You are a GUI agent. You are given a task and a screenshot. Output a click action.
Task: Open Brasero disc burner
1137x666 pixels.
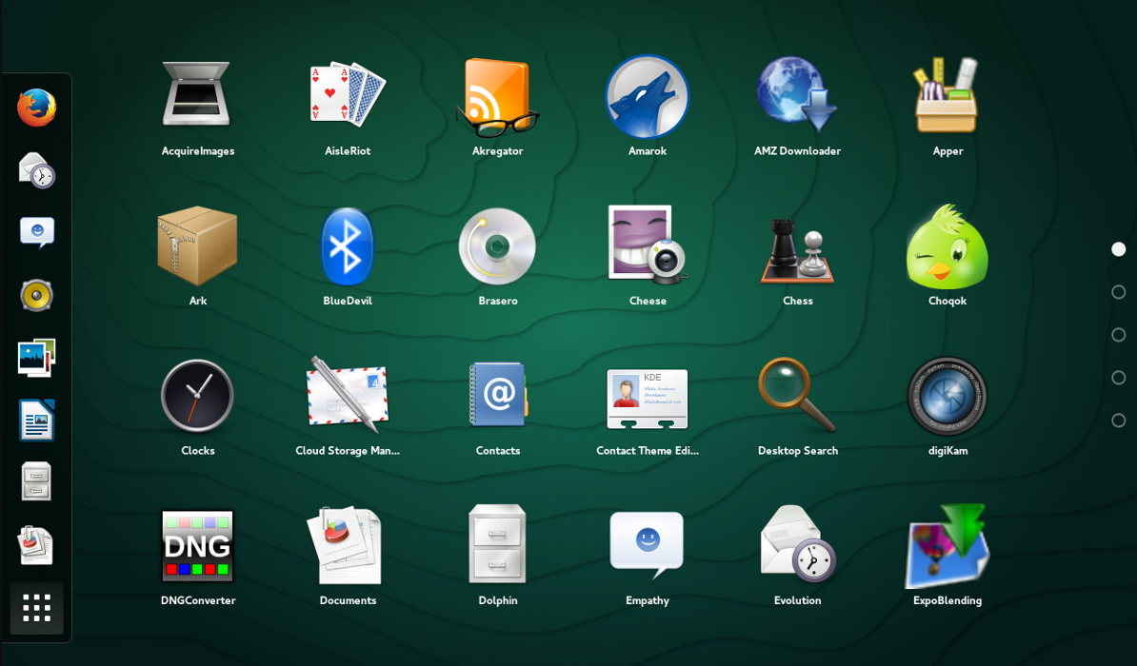497,246
